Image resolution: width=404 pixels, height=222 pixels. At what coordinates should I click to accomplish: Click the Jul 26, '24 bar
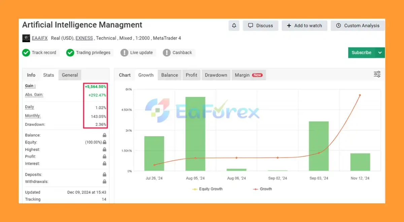[154, 154]
